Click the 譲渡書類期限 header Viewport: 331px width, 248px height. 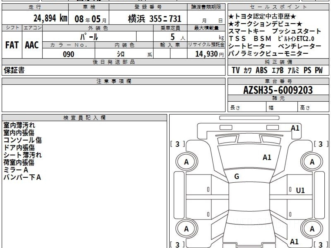point(206,7)
